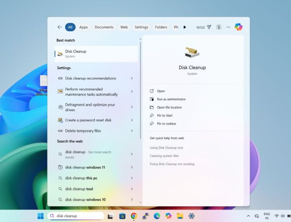Click the Microsoft Rewards trophy icon

click(208, 27)
